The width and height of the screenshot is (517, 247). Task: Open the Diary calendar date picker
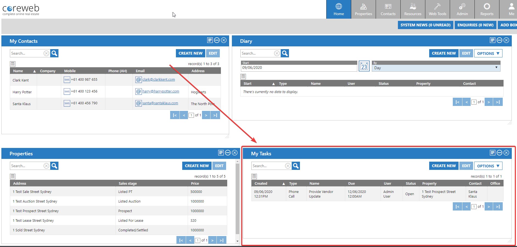[364, 66]
